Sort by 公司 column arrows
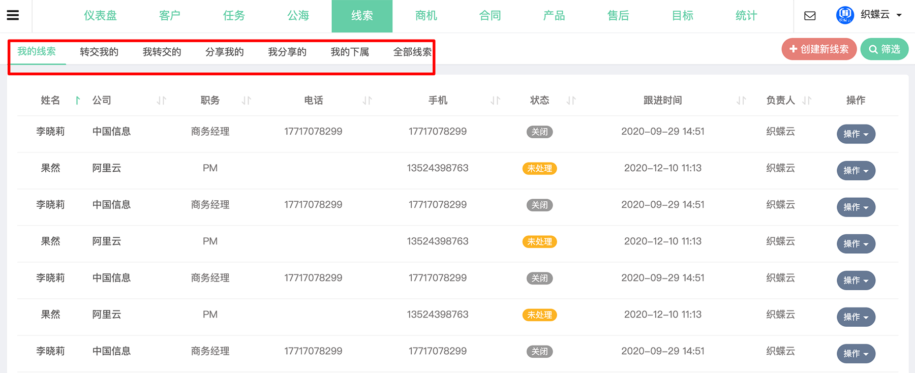The width and height of the screenshot is (915, 373). [x=162, y=101]
